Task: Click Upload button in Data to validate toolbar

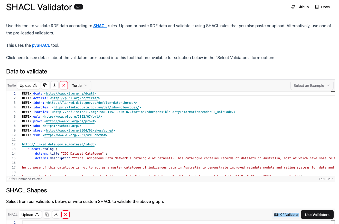Action: 29,85
